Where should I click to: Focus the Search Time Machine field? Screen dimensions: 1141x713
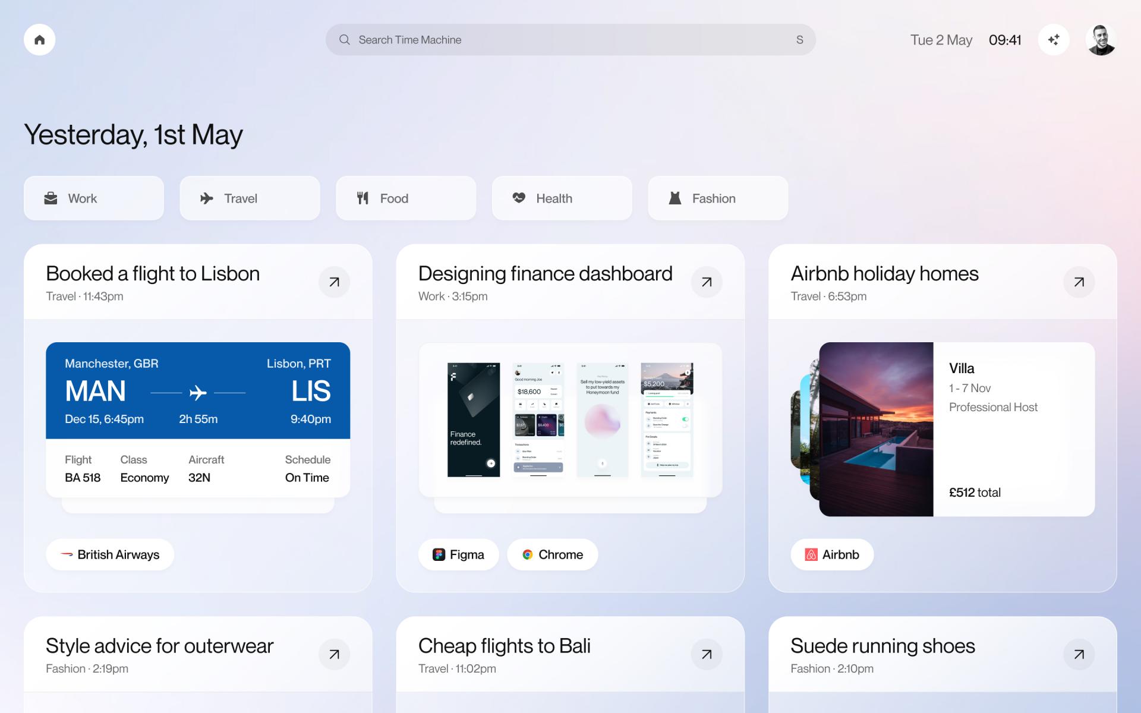click(569, 40)
